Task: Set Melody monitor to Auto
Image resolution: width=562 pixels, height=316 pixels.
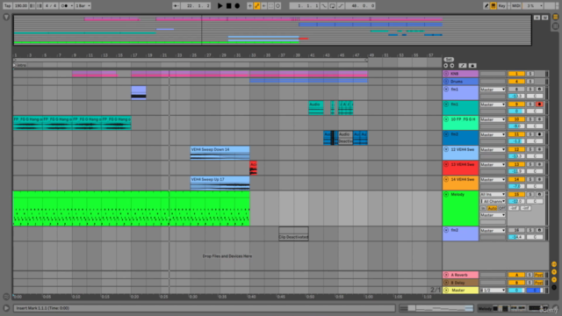Action: tap(492, 208)
